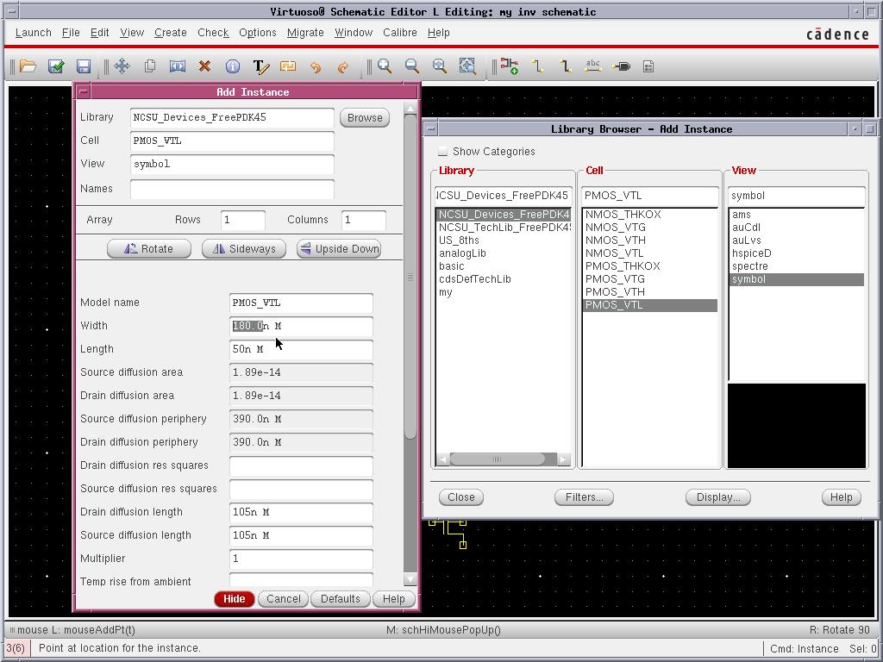
Task: Open the Edit Object Properties info icon
Action: 233,66
